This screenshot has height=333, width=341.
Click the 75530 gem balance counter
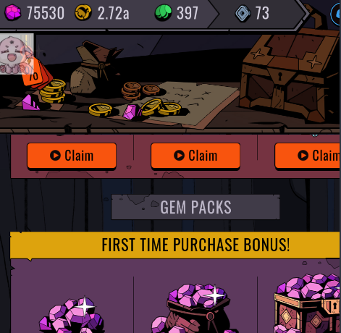pyautogui.click(x=46, y=13)
